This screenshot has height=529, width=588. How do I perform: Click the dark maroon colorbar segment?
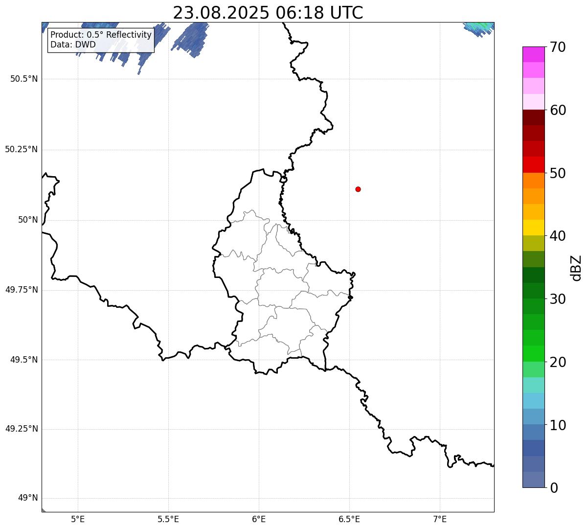[533, 117]
